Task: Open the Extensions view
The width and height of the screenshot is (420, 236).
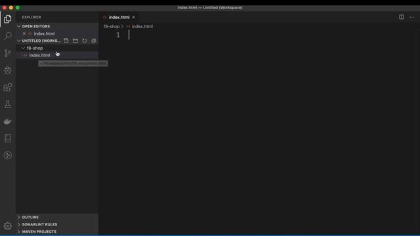Action: click(x=7, y=87)
